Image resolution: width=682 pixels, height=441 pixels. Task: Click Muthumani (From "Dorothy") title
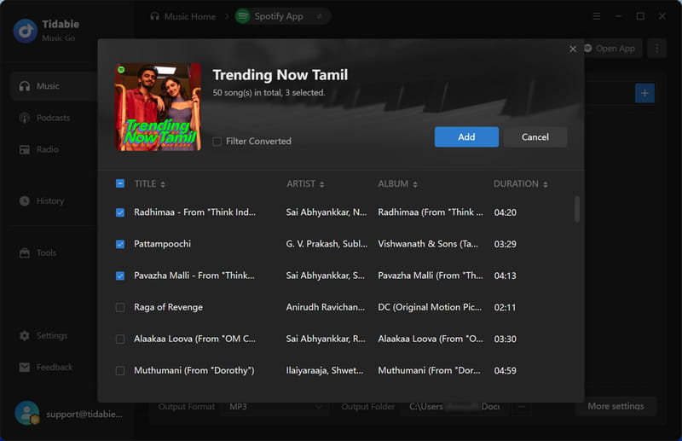coord(194,370)
